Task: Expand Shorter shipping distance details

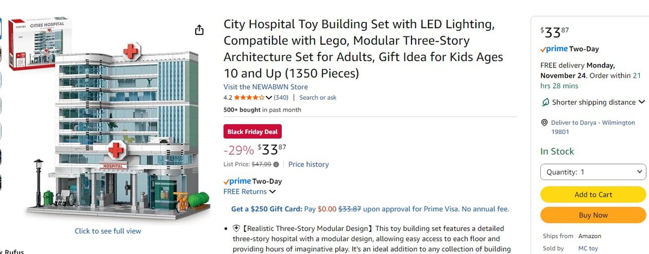Action: point(641,102)
